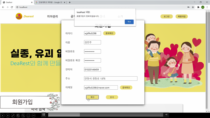Focus the 비밀번호 input field
This screenshot has width=210, height=118.
coord(92,52)
